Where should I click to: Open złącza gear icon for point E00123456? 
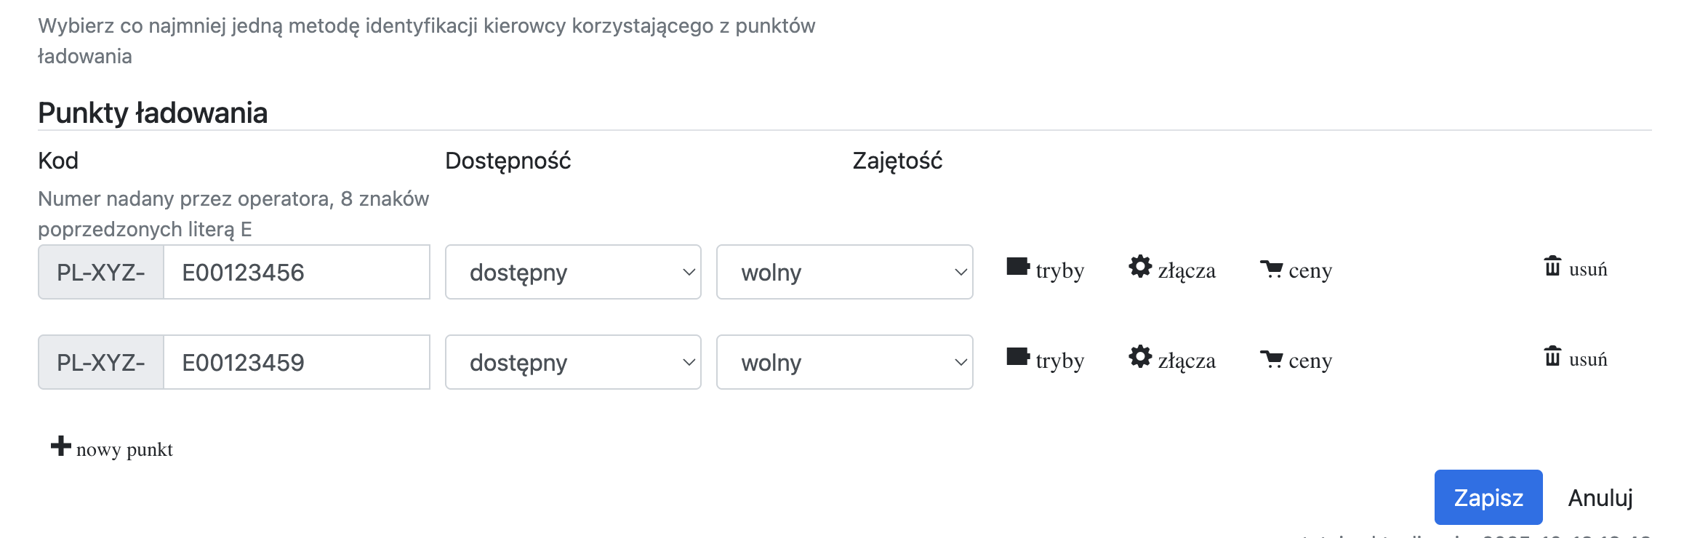(x=1140, y=267)
